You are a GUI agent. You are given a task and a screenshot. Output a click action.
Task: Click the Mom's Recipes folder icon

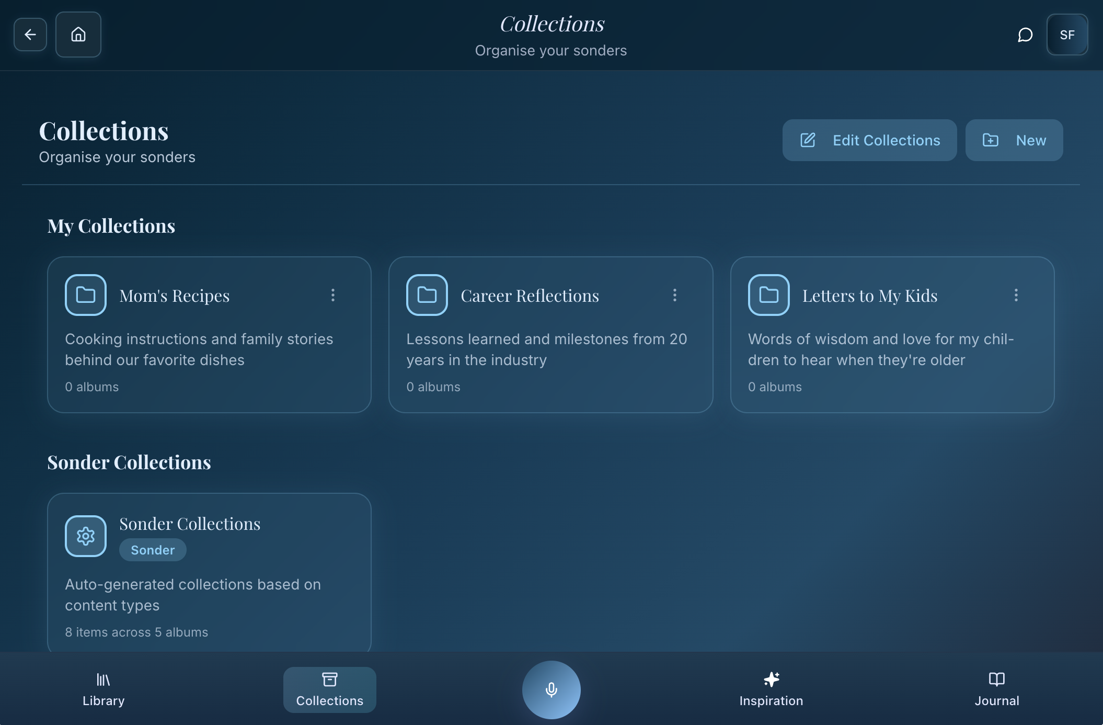click(86, 295)
